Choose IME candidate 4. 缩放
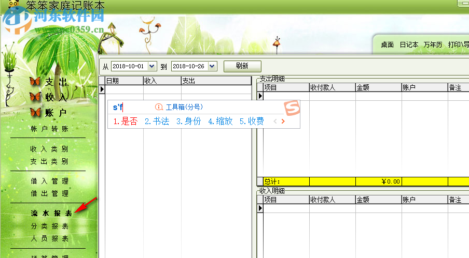Viewport: 469px width, 258px height. [x=220, y=122]
